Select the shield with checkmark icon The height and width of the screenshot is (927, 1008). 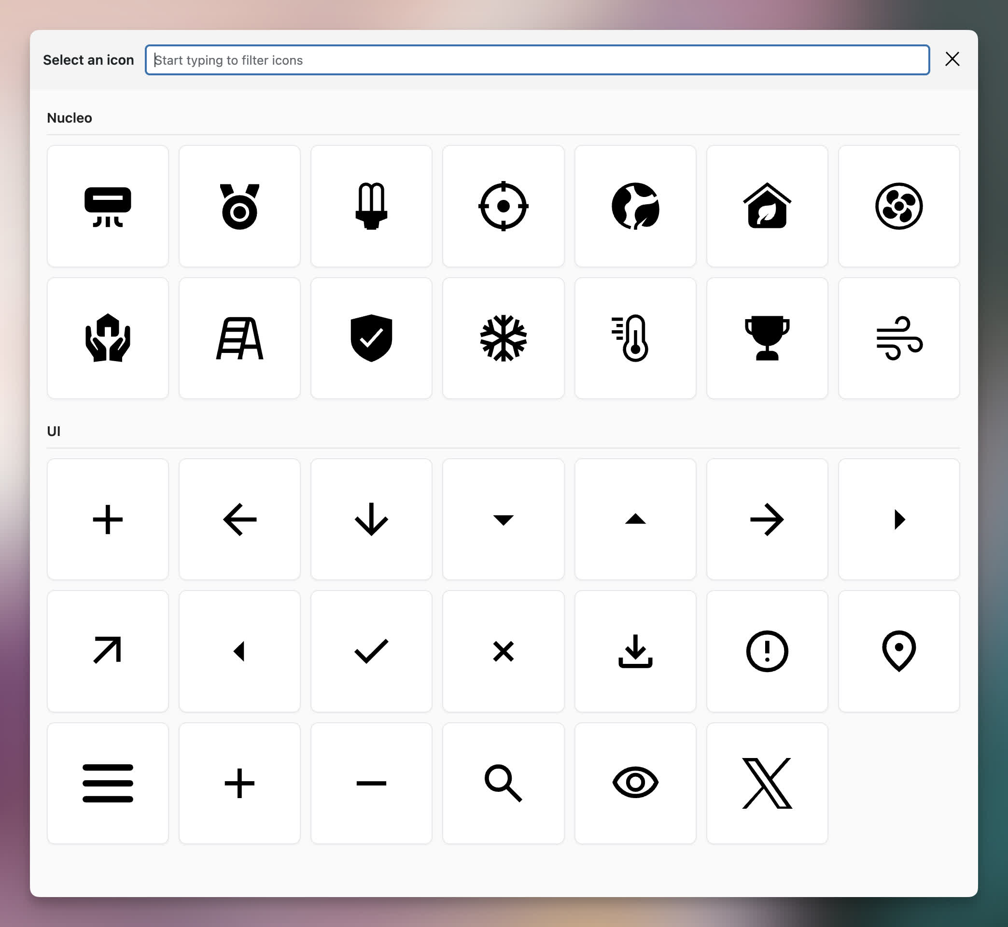tap(371, 338)
